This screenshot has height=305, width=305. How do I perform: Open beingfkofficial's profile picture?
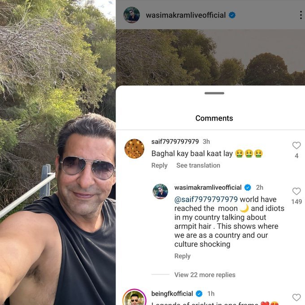point(134,298)
